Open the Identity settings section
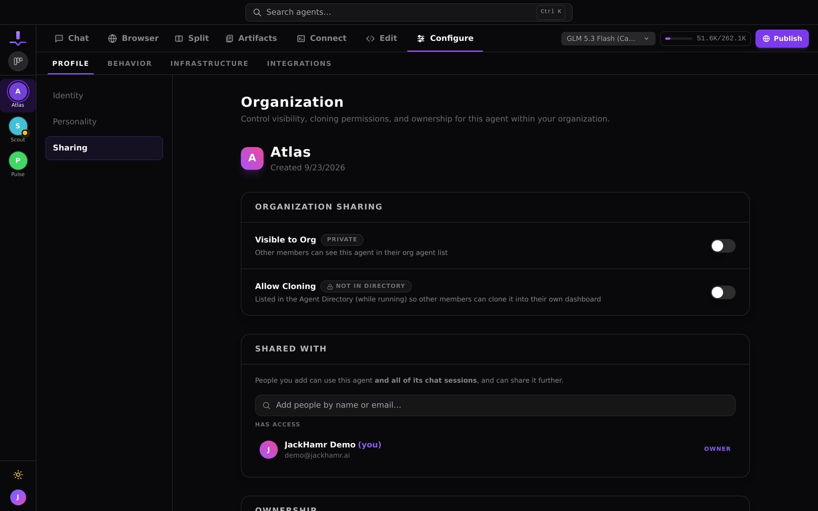The height and width of the screenshot is (511, 818). (x=104, y=96)
